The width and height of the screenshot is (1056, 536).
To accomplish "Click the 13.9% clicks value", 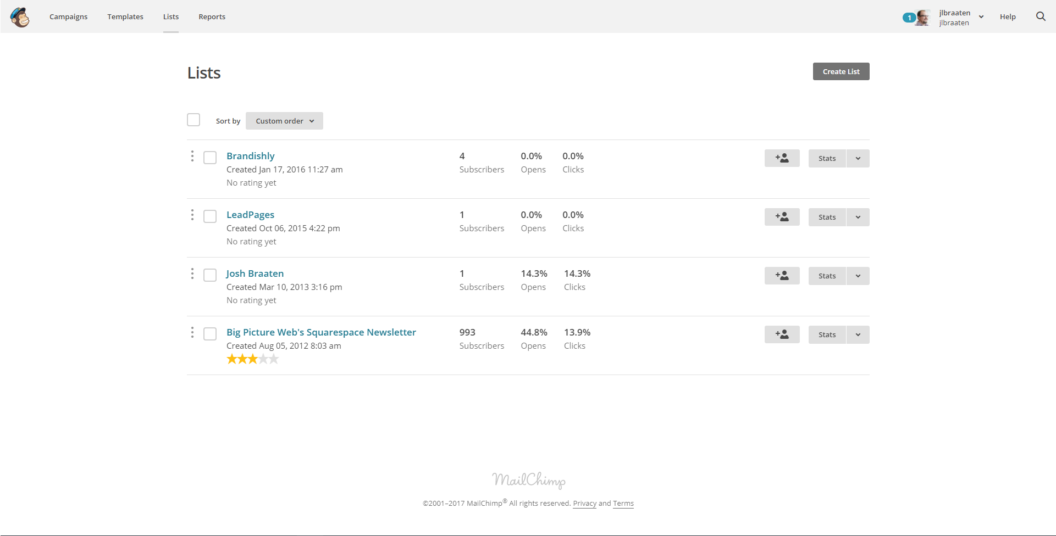I will (577, 332).
